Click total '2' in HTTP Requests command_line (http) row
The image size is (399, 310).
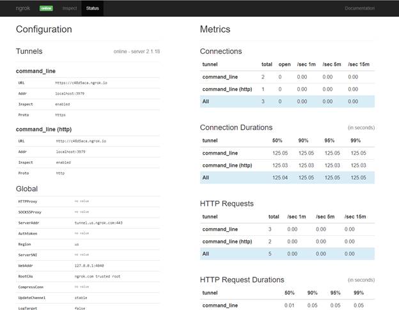(270, 242)
